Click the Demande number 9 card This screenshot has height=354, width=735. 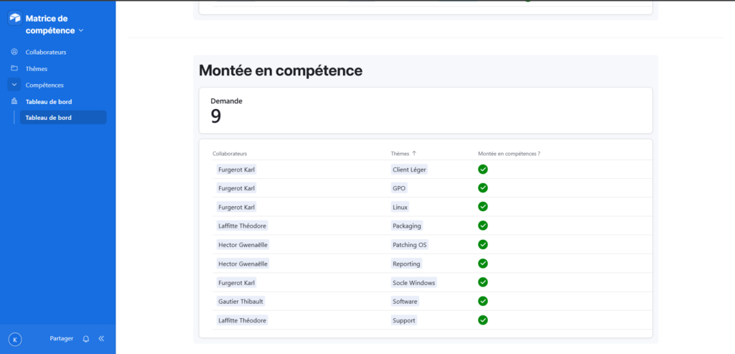pos(426,111)
